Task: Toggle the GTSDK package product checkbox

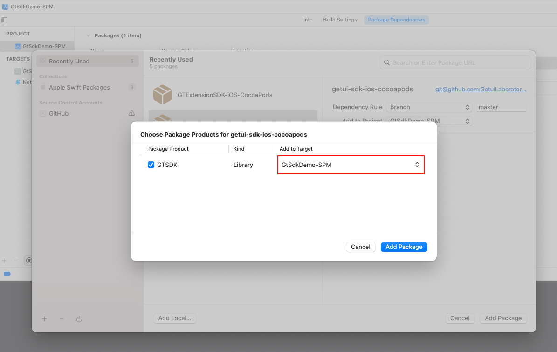Action: 151,165
